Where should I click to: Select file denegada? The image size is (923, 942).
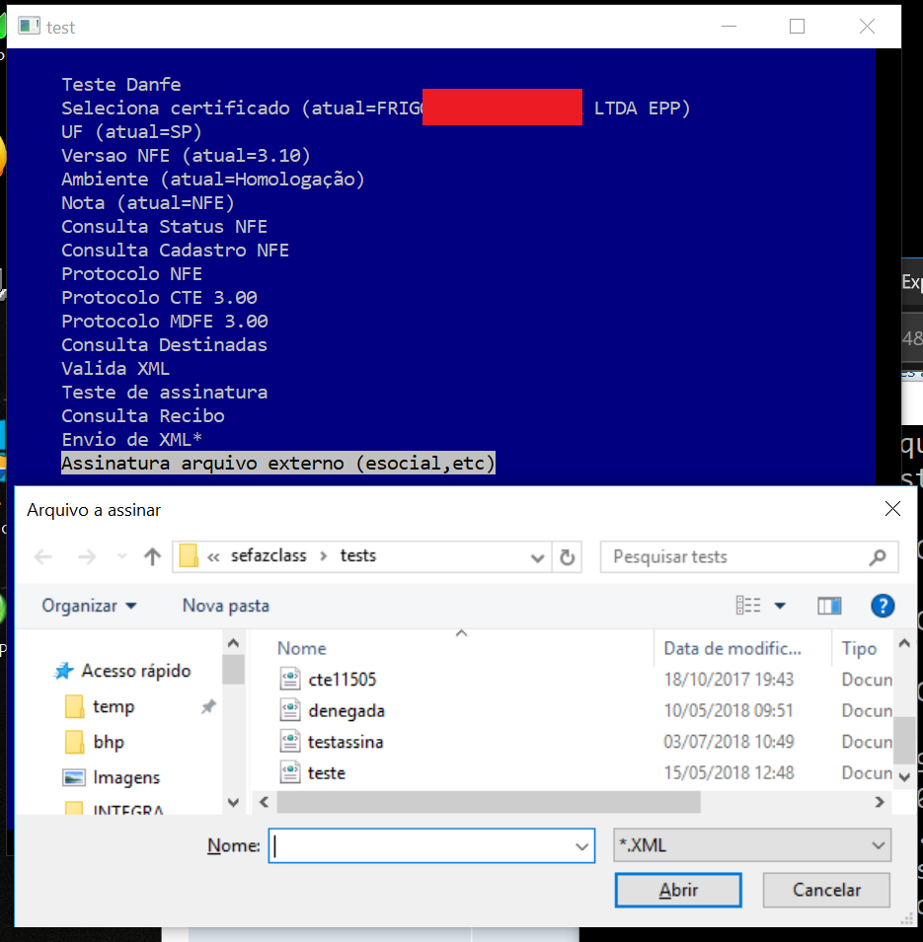pos(346,711)
